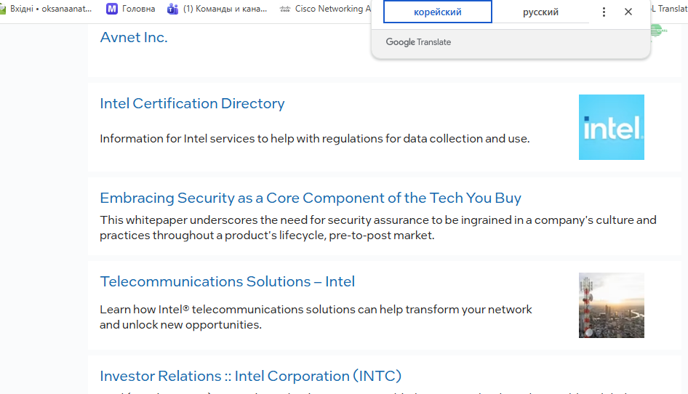Open the Головна bookmark

(x=131, y=9)
